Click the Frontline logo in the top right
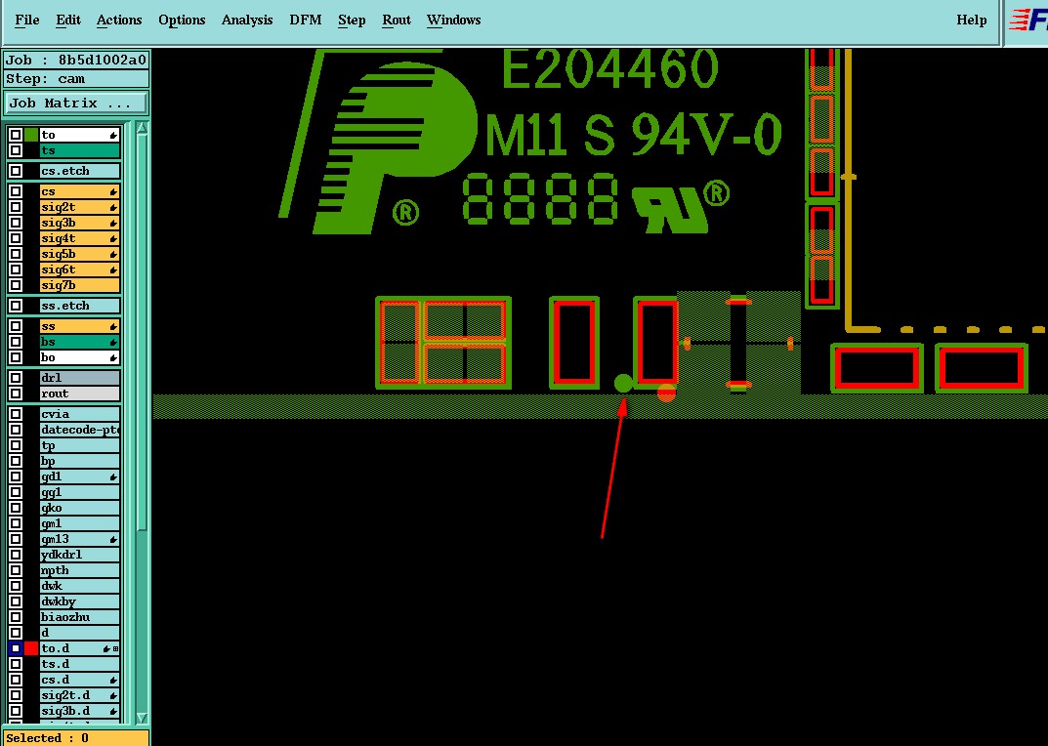Image resolution: width=1048 pixels, height=746 pixels. point(1027,21)
